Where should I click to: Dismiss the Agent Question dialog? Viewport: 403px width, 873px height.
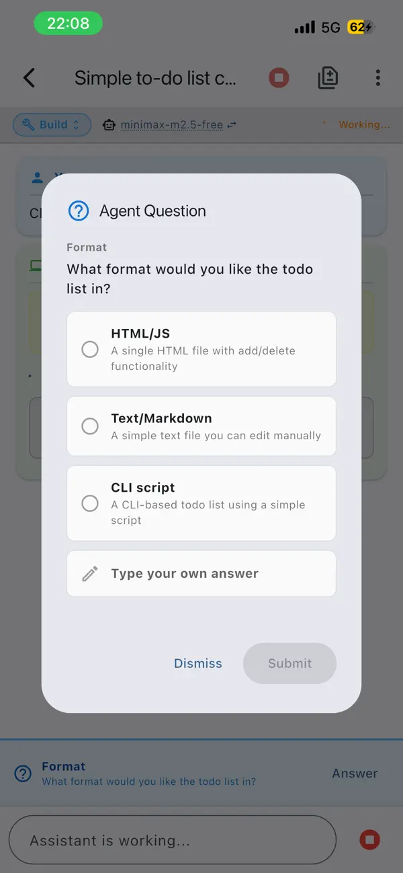[197, 663]
